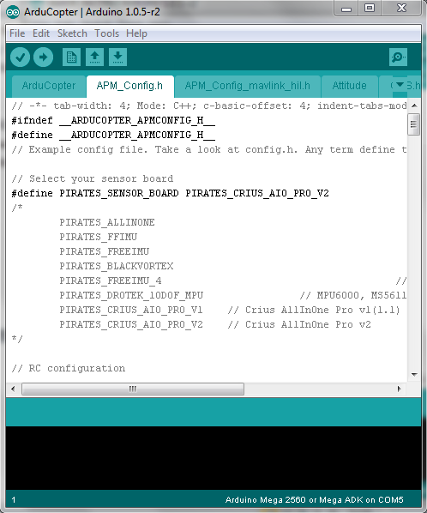Select the APM_Config.h tab
The height and width of the screenshot is (513, 427).
[129, 86]
